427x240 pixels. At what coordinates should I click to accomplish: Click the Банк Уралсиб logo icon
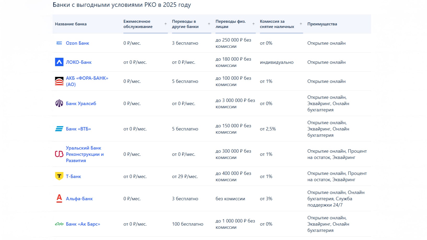59,104
